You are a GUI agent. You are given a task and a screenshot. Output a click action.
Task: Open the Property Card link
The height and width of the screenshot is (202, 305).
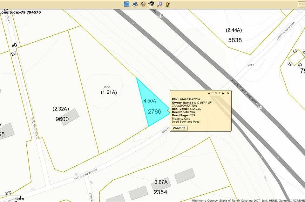pos(181,119)
